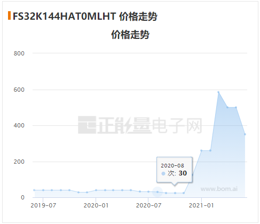Click the 2020-01 x-axis label
Image resolution: width=260 pixels, height=224 pixels.
tap(96, 205)
